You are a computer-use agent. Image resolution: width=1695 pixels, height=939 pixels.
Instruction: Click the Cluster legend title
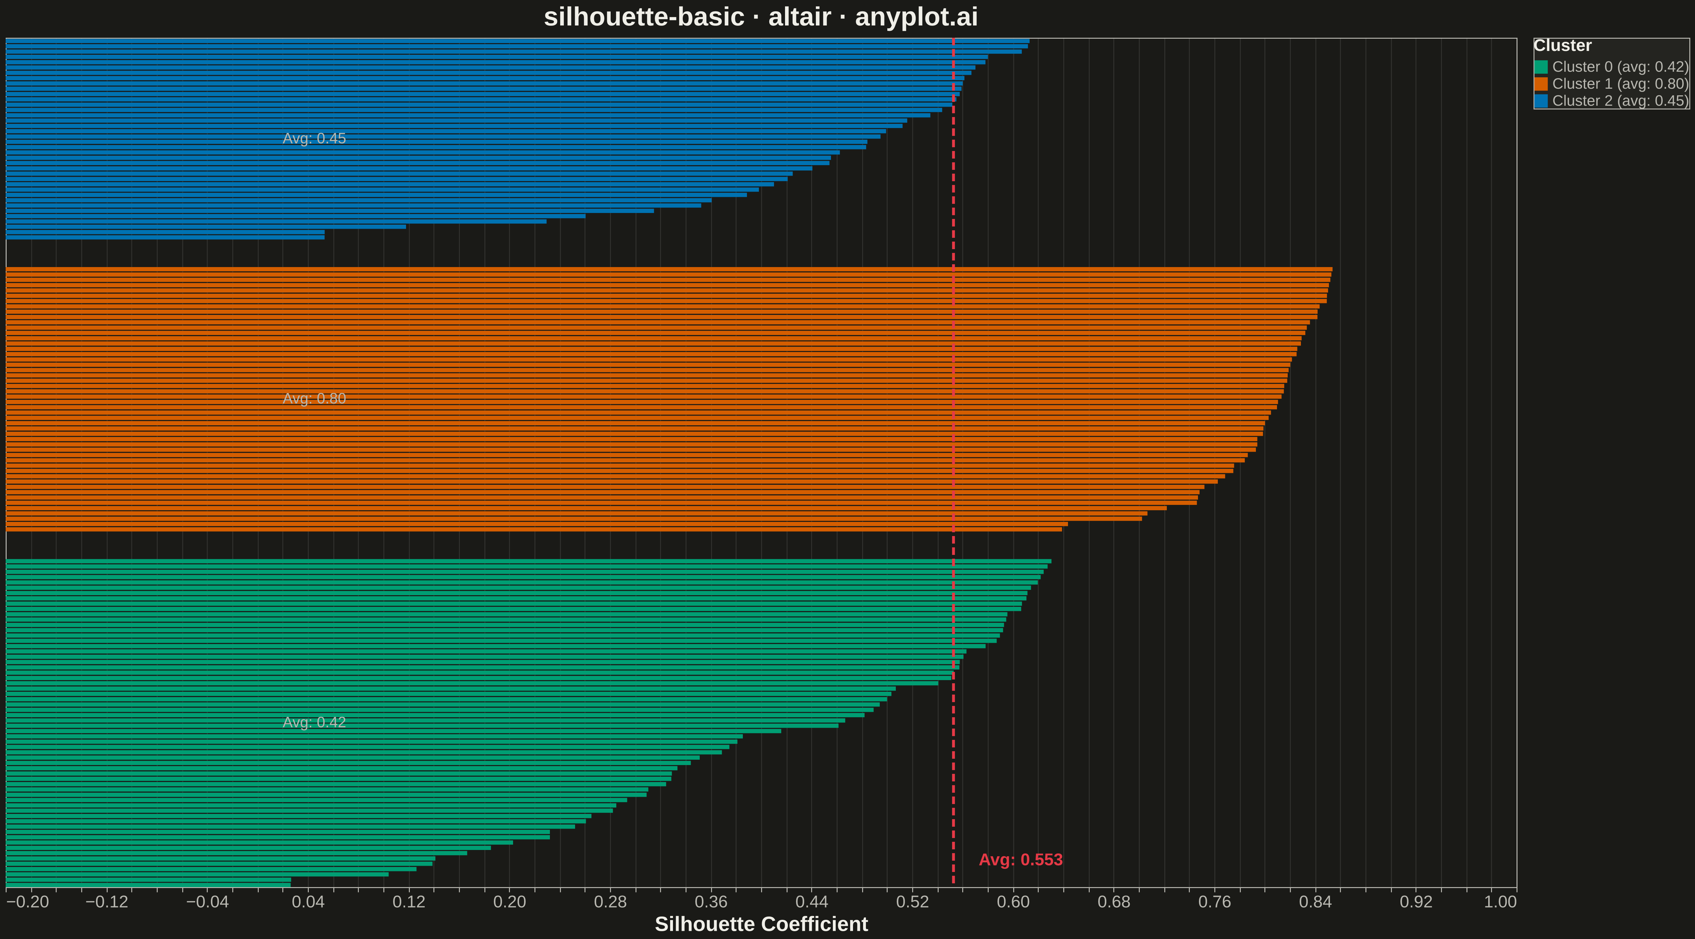pos(1562,45)
